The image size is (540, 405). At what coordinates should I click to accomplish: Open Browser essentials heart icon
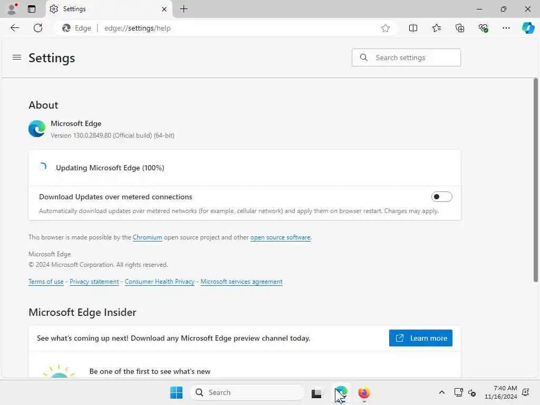coord(483,28)
